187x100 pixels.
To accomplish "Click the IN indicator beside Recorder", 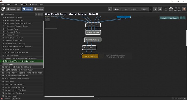I will click(13, 99).
